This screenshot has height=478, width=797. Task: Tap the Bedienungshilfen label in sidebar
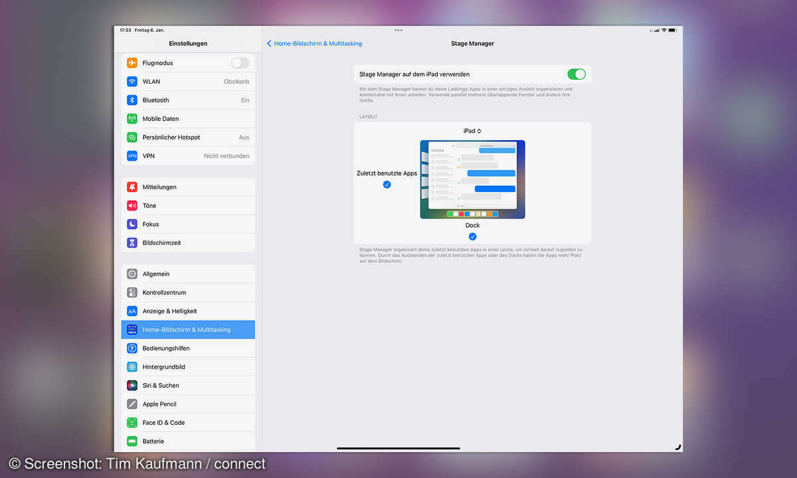166,349
